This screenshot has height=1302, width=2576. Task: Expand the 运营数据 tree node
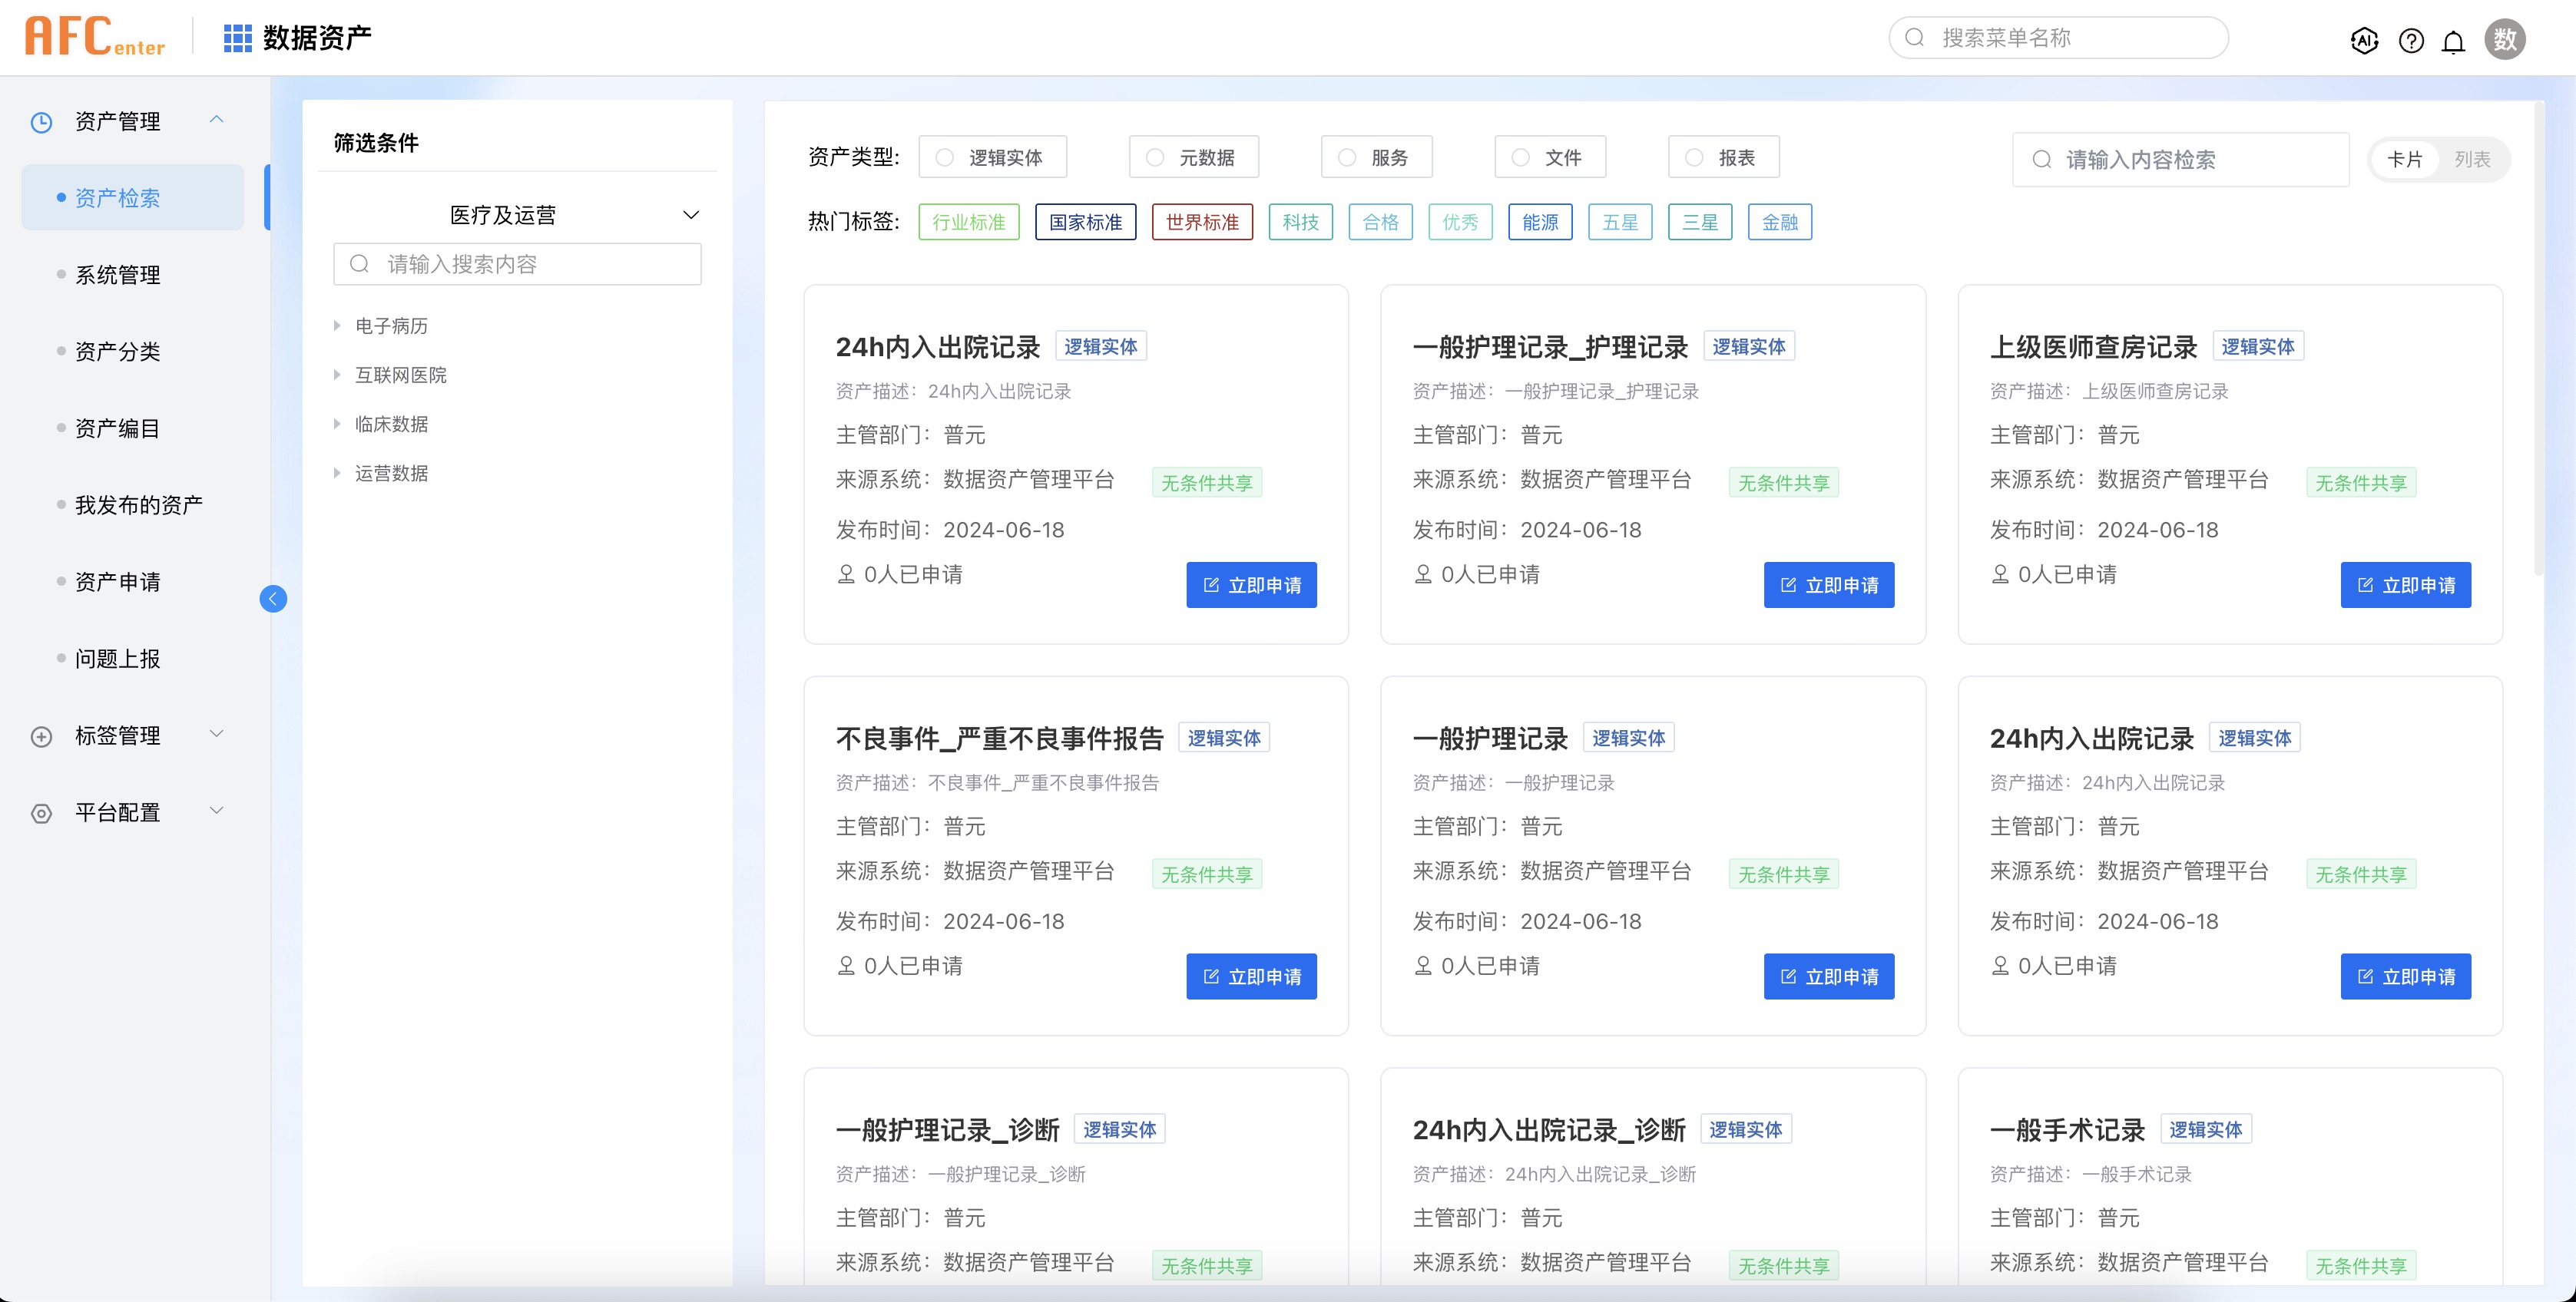(x=337, y=473)
